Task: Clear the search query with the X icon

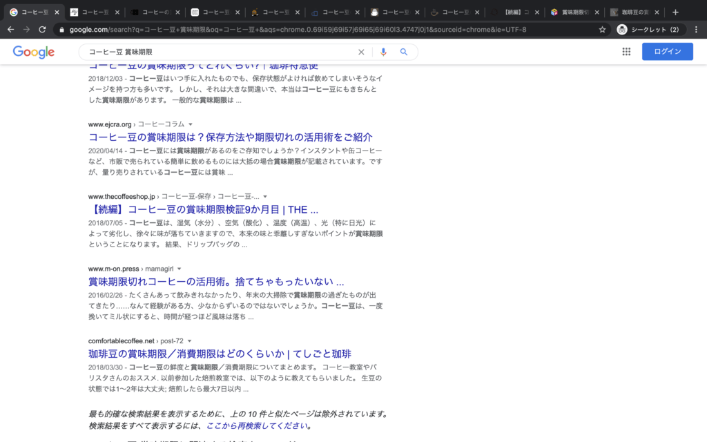Action: 361,52
